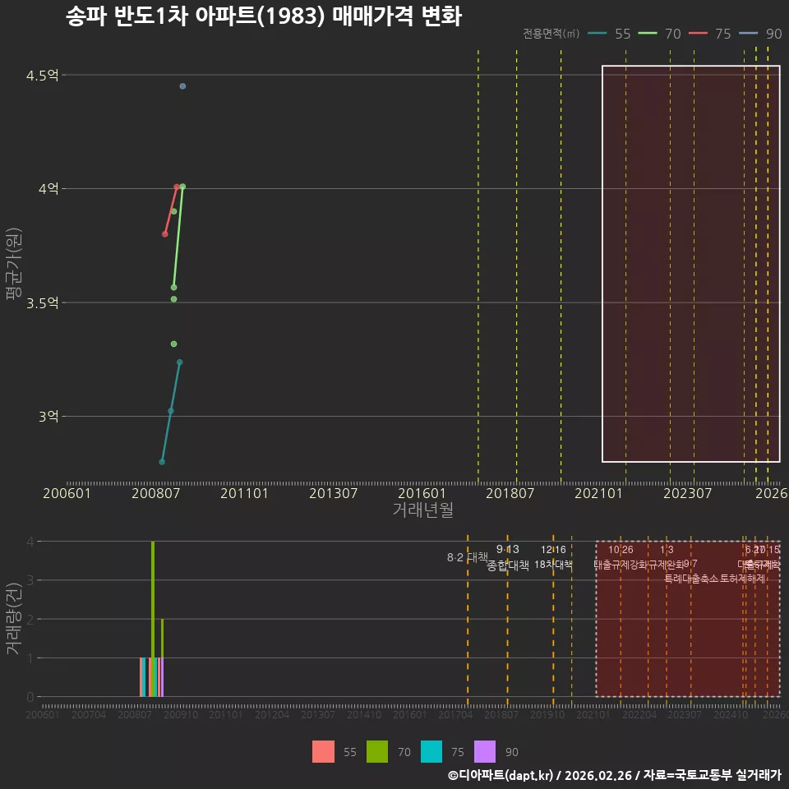Viewport: 789px width, 789px height.
Task: Click the purple 90 bar legend swatch
Action: (x=485, y=752)
